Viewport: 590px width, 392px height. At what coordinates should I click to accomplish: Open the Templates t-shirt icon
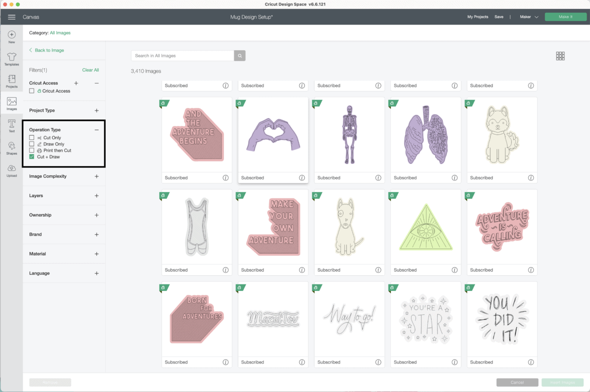tap(12, 57)
